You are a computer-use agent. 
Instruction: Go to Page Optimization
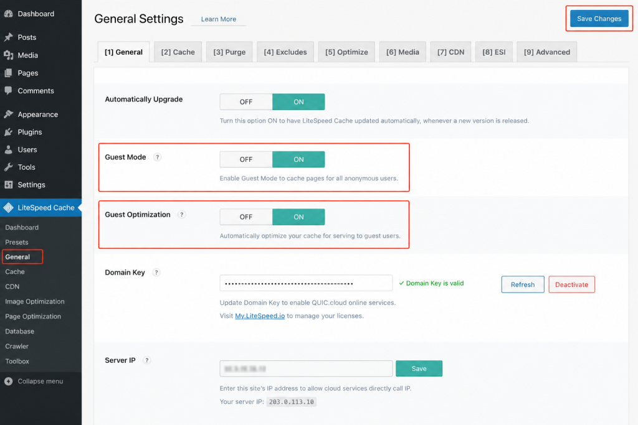tap(33, 317)
